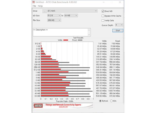Viewport: 155px width, 113px height.
Task: Click the ATTO banner advertisement
Action: tap(63, 106)
